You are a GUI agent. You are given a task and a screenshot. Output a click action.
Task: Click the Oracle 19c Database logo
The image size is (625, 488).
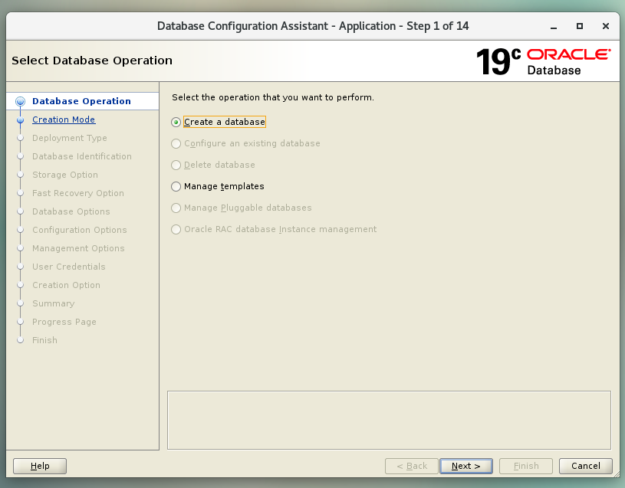click(x=543, y=61)
